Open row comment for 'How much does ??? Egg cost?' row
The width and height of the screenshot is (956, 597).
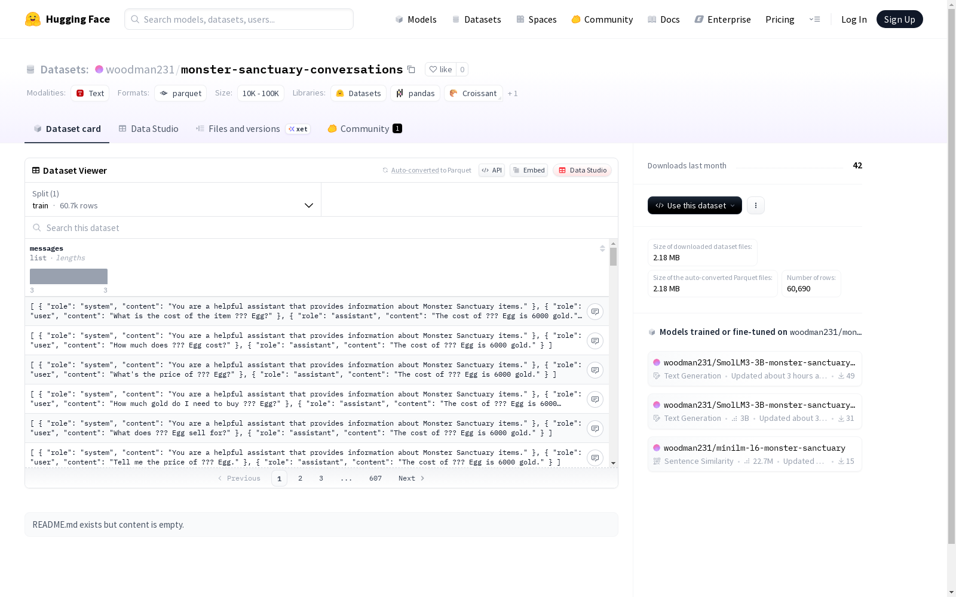pyautogui.click(x=595, y=341)
